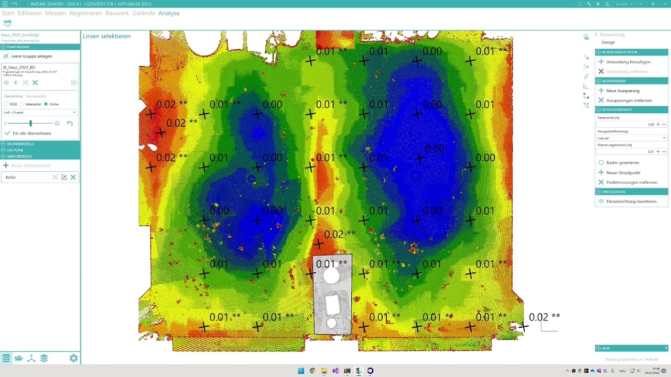
Task: Select the Darstellung tab
Action: point(14,96)
